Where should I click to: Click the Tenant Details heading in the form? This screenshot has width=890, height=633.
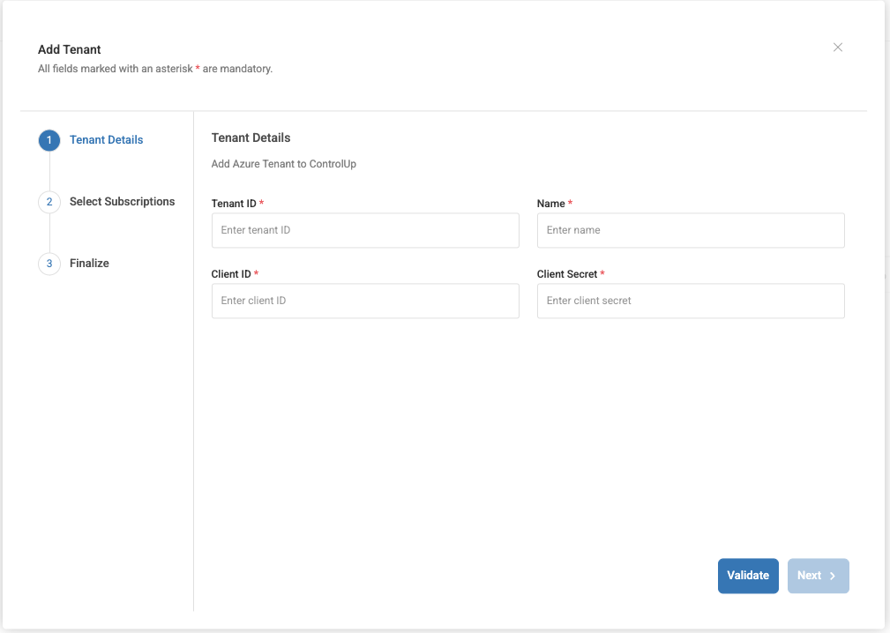251,138
